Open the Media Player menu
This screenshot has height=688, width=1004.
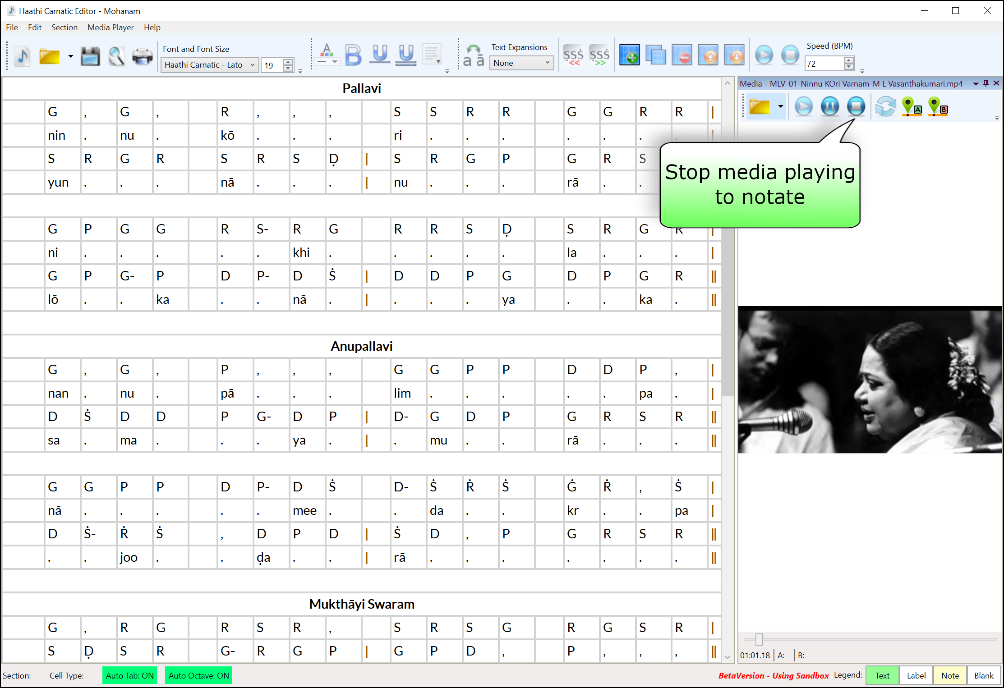point(111,28)
